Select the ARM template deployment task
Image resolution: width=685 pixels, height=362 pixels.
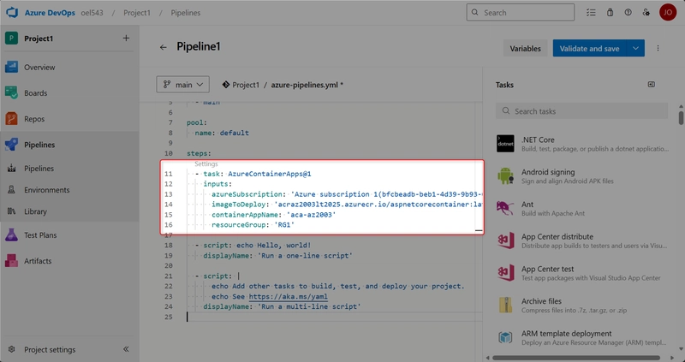click(565, 339)
